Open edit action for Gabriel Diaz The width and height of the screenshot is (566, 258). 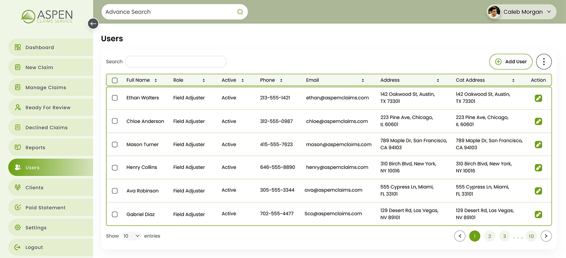[x=538, y=214]
